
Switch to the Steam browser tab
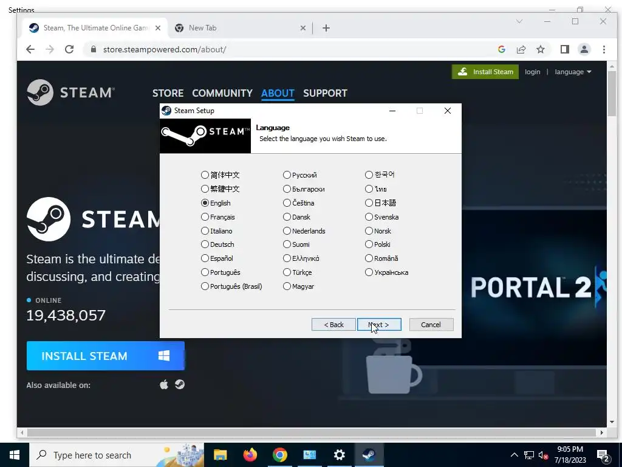(94, 28)
